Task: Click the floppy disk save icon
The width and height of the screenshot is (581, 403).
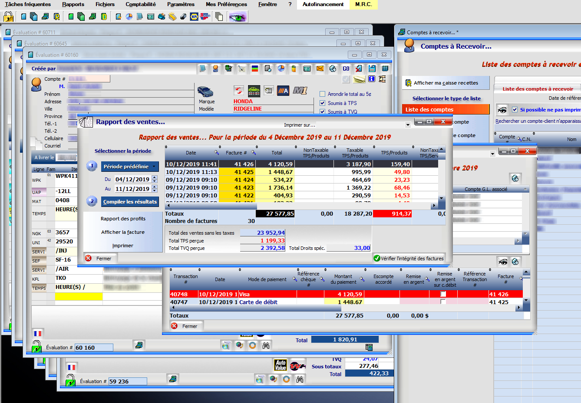Action: 372,69
